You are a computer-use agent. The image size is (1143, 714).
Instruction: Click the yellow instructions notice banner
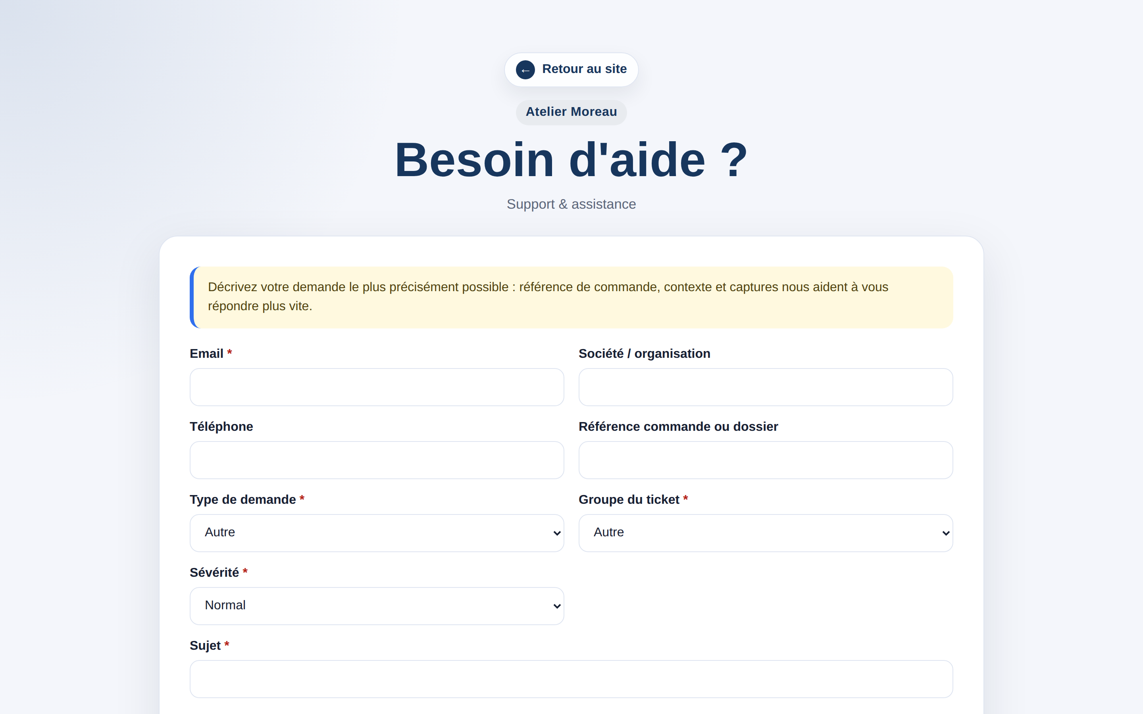pos(571,297)
